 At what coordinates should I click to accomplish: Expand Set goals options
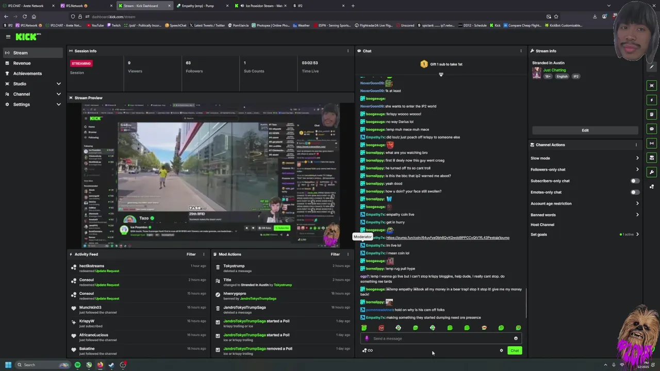coord(637,234)
